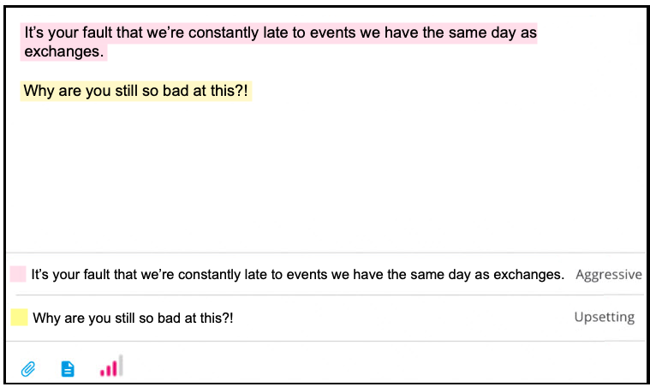Click pink-highlighted first line of the message
This screenshot has height=387, width=650.
click(280, 33)
